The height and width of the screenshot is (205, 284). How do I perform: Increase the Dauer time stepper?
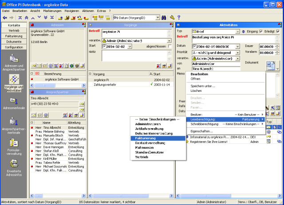tap(277, 45)
